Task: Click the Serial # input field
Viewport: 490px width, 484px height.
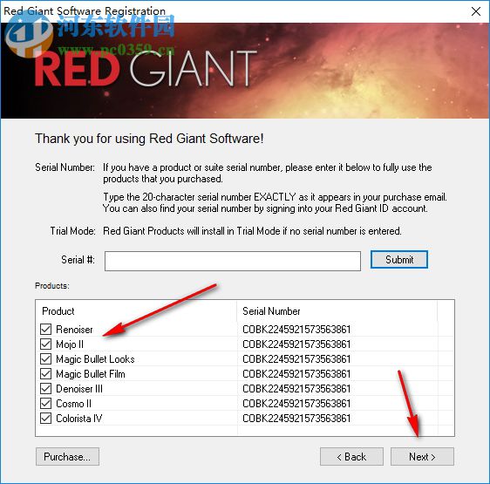Action: (233, 261)
